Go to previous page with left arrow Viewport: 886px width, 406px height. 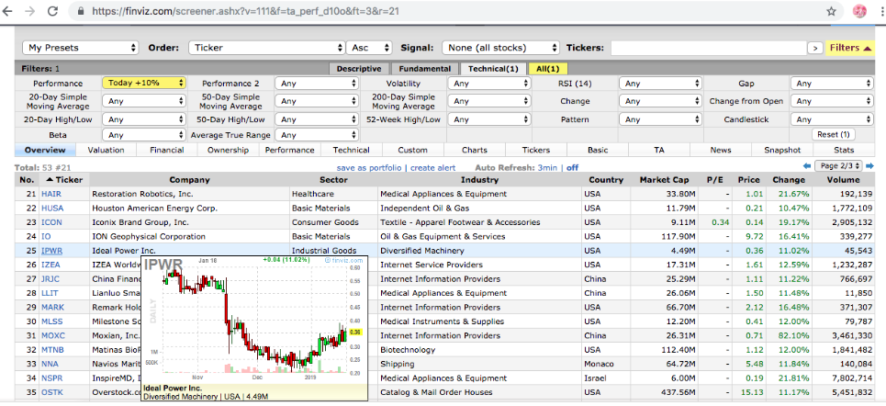click(807, 166)
